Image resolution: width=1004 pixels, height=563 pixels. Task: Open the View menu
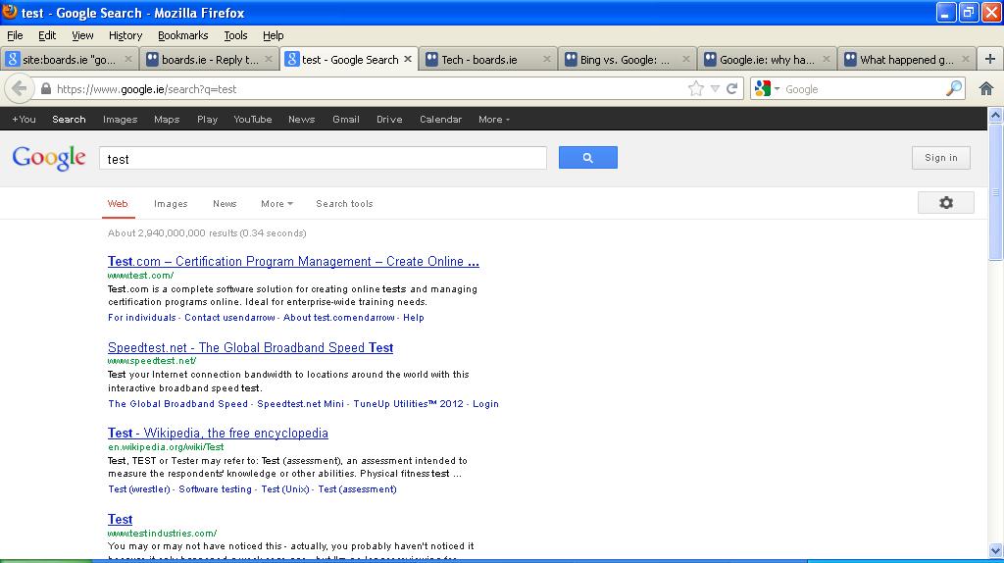82,35
